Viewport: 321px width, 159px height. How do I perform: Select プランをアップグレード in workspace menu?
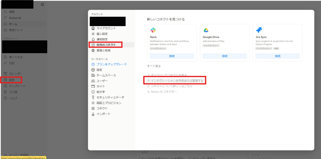111,64
